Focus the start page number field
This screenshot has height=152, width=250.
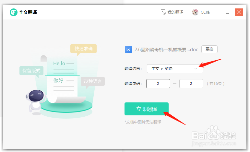[158, 84]
